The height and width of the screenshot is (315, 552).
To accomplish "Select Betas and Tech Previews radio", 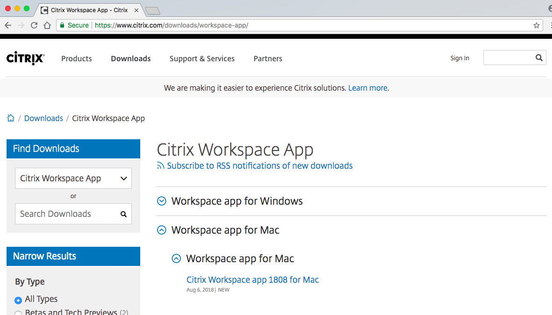I will 18,313.
